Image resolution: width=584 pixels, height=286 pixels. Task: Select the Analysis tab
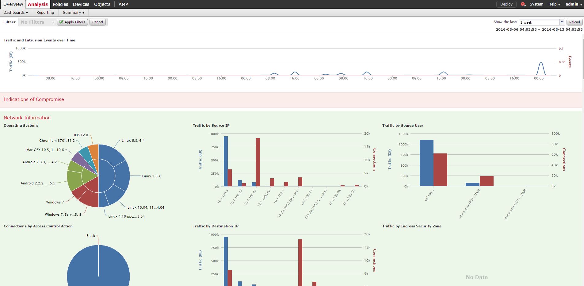(38, 4)
